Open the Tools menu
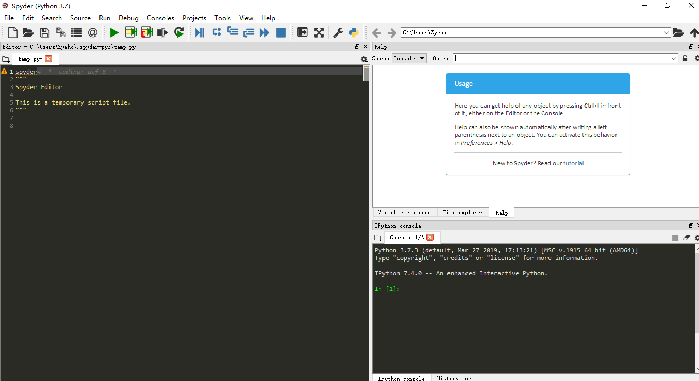 (223, 18)
